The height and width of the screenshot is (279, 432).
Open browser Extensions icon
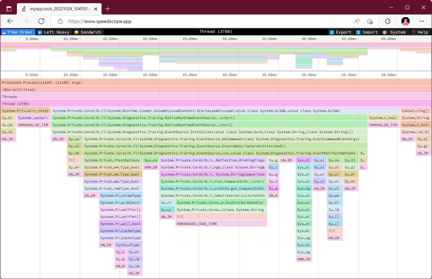click(x=388, y=21)
